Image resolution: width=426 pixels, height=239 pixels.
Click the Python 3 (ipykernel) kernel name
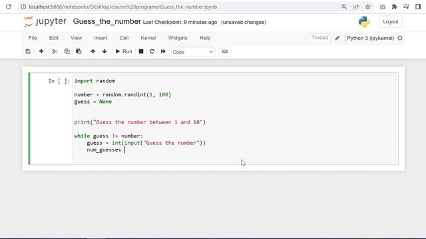tap(371, 39)
